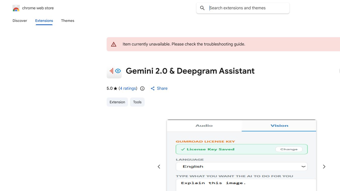
Task: Switch to the Themes tab
Action: click(68, 21)
